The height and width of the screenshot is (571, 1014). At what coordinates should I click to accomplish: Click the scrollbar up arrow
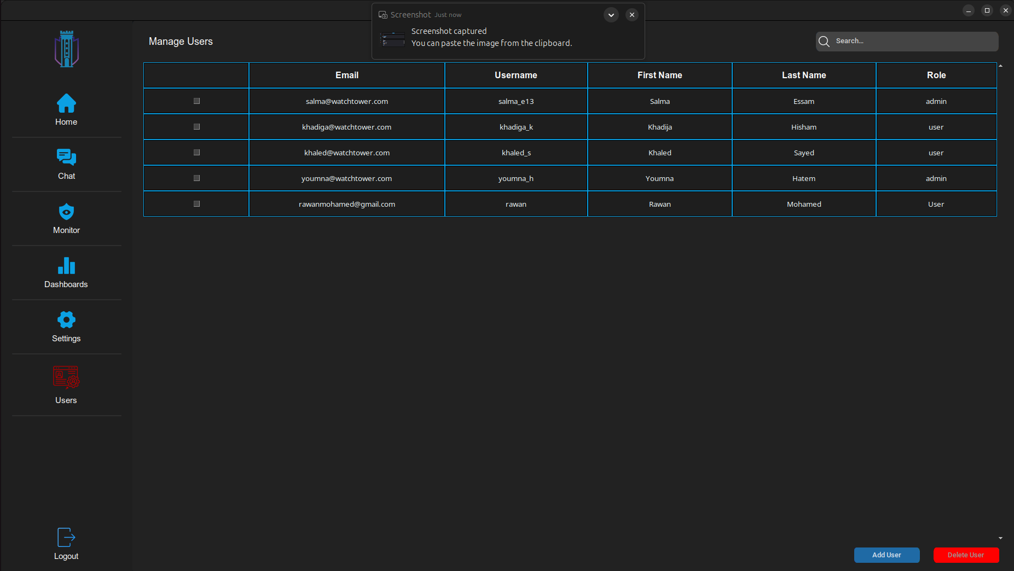click(1000, 66)
